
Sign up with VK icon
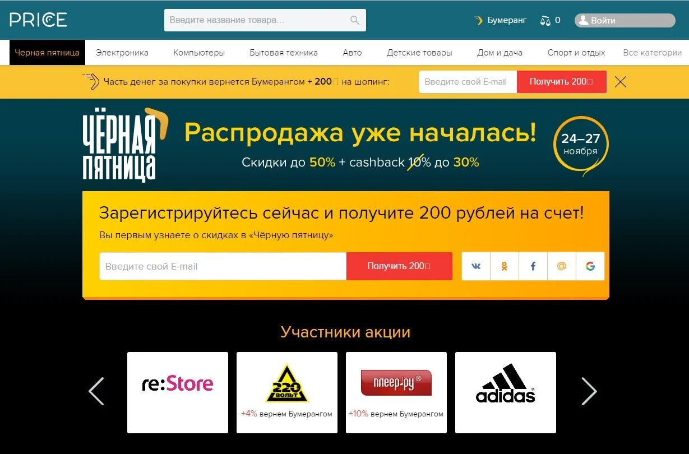tap(476, 266)
